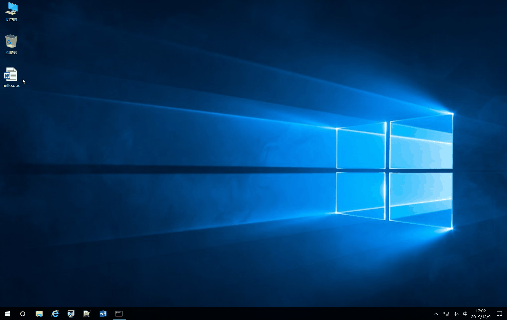Viewport: 507px width, 320px height.
Task: Switch to the running command prompt window
Action: tap(119, 314)
